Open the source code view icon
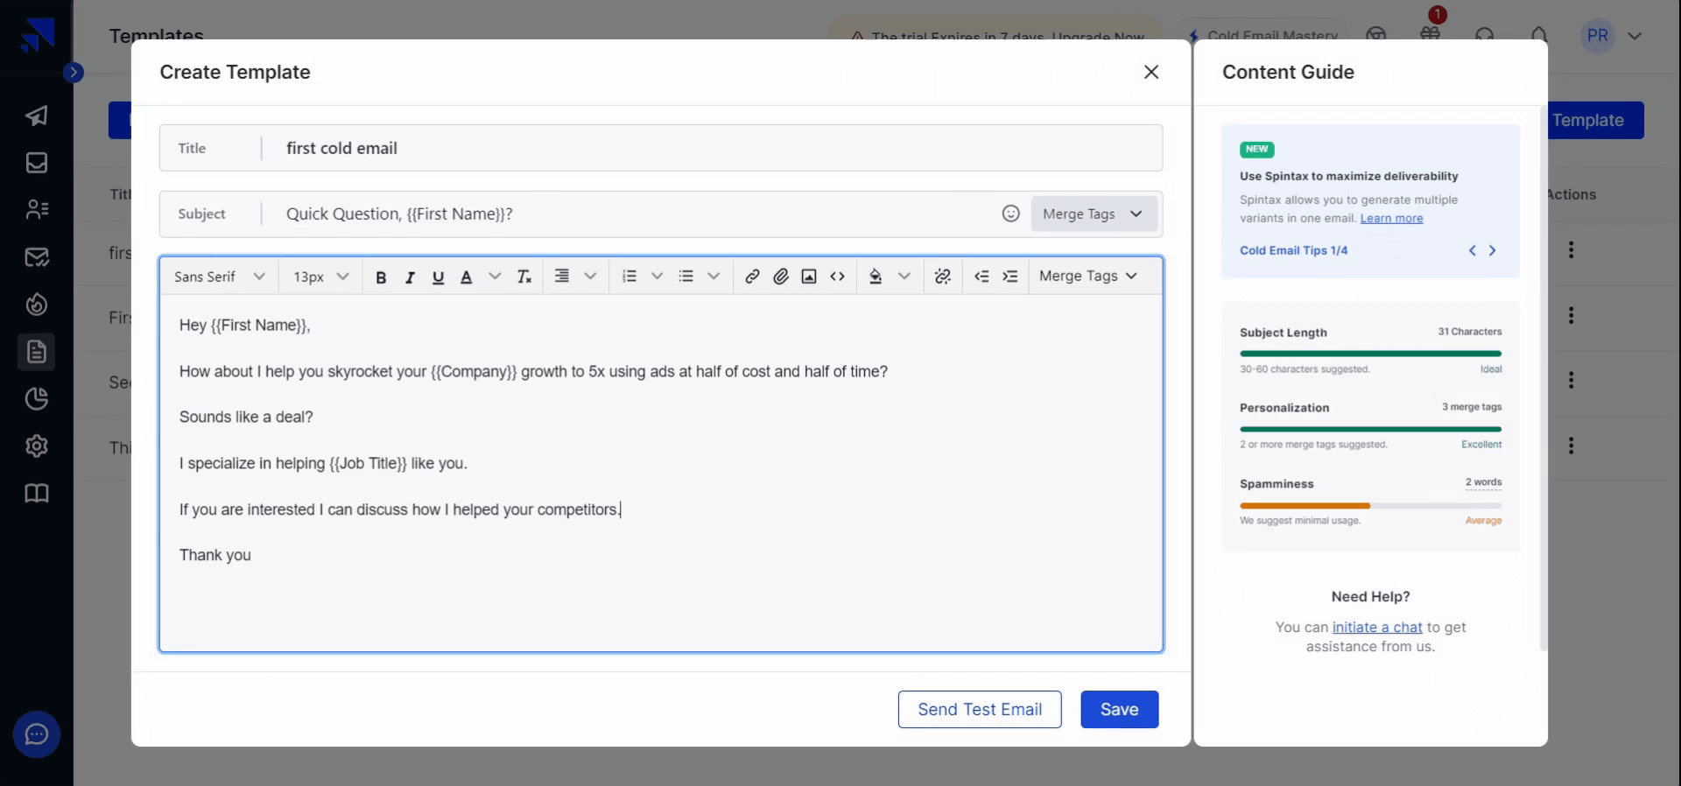Image resolution: width=1681 pixels, height=786 pixels. [837, 277]
